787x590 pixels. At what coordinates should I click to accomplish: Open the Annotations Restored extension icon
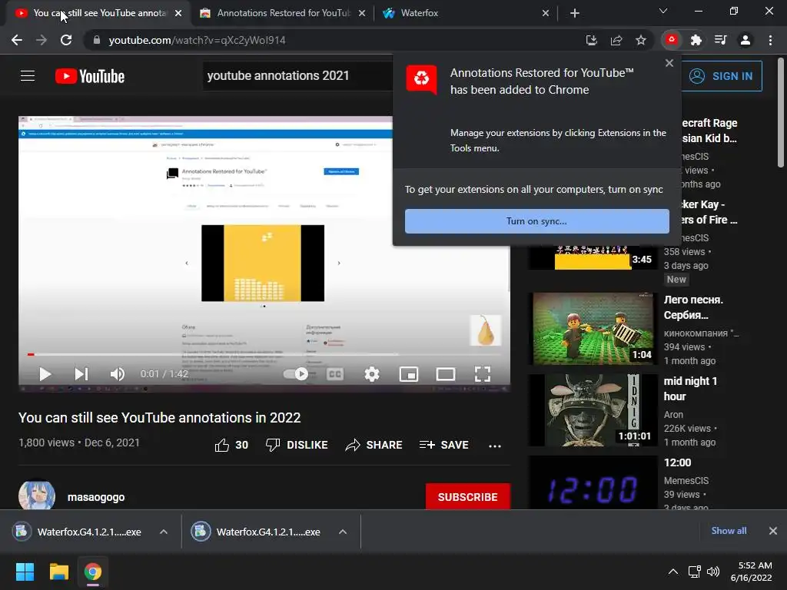pyautogui.click(x=672, y=40)
